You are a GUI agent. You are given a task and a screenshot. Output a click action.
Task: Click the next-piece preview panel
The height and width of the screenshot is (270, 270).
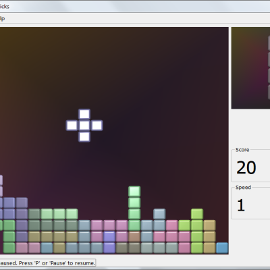click(x=250, y=68)
